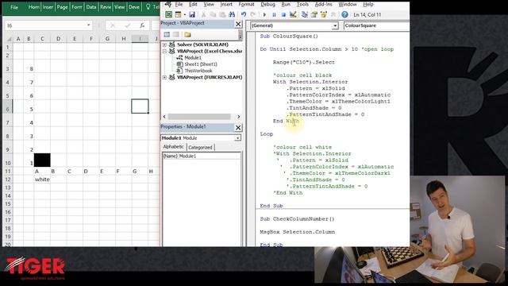
Task: Click Insert Function fx icon in Excel
Action: [x=142, y=25]
